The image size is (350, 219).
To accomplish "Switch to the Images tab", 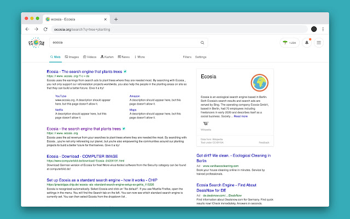I will (x=72, y=57).
